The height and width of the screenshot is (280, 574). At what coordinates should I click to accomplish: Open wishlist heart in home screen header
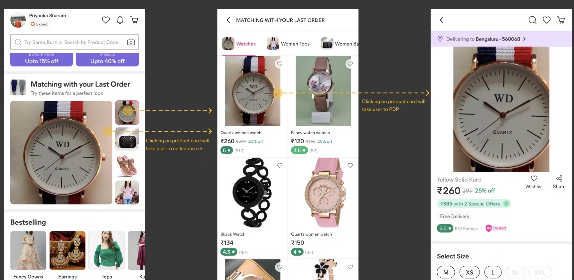(x=106, y=20)
